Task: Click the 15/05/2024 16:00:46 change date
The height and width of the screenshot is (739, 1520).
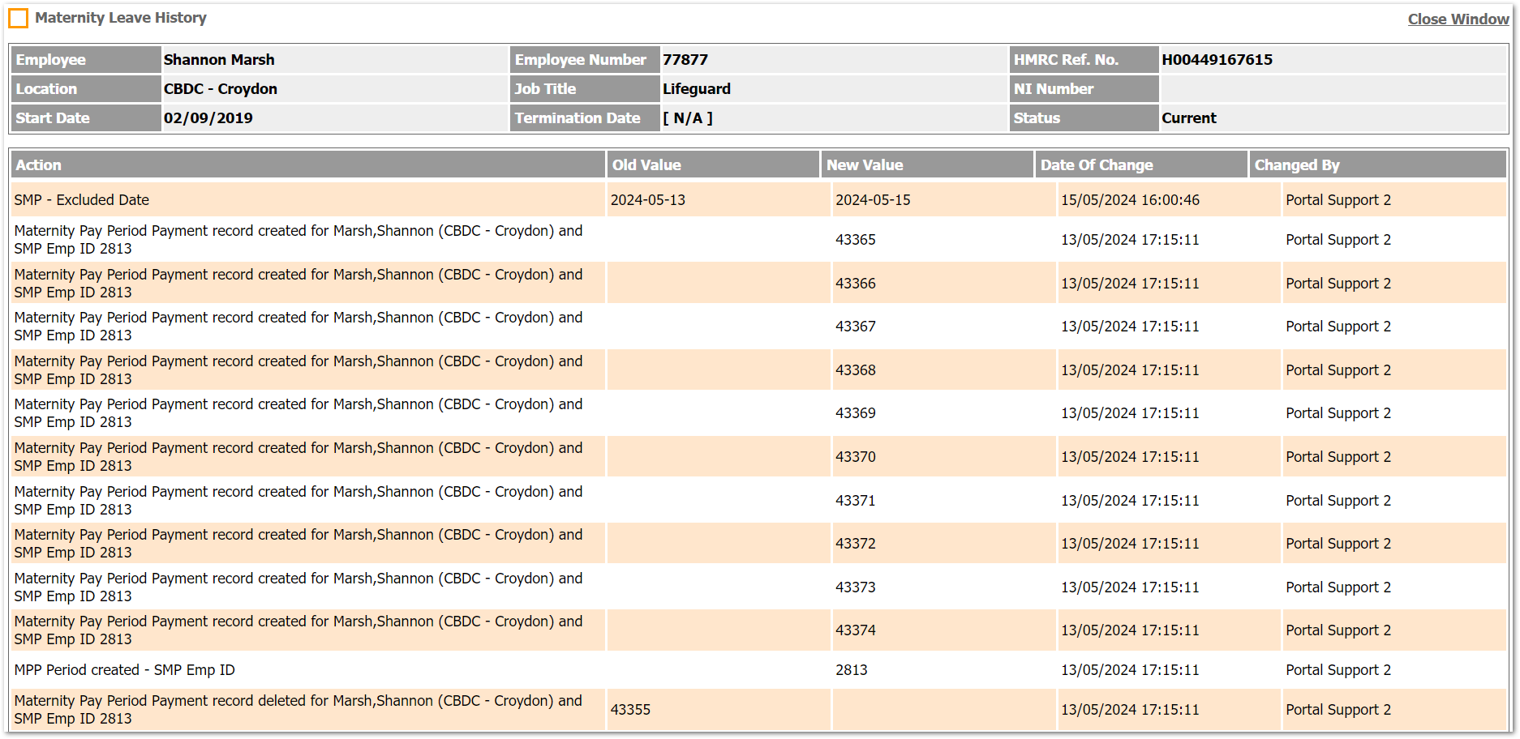Action: (1130, 200)
